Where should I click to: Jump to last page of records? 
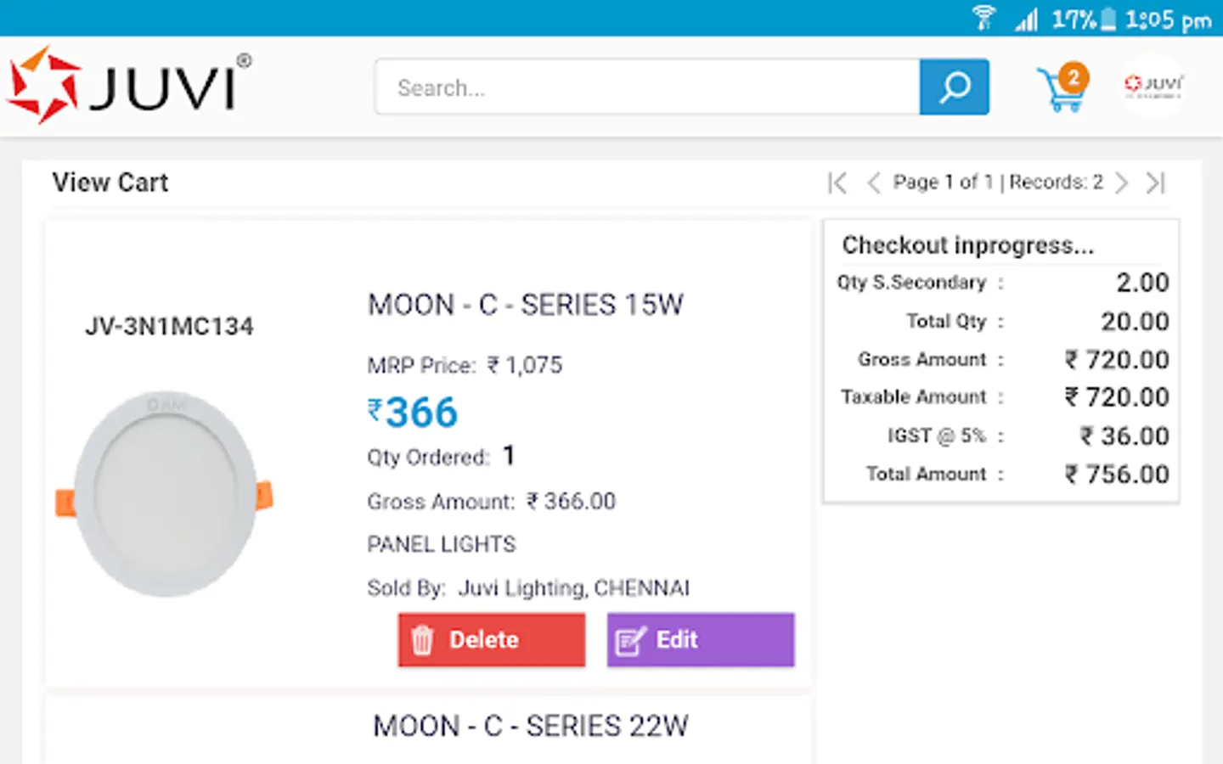pyautogui.click(x=1156, y=183)
